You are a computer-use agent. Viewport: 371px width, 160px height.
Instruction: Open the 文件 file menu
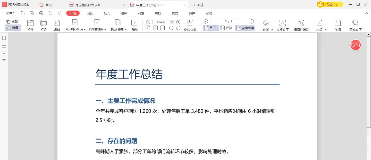click(10, 13)
